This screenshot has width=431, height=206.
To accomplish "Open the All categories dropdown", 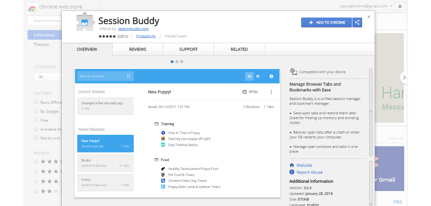I will [47, 77].
